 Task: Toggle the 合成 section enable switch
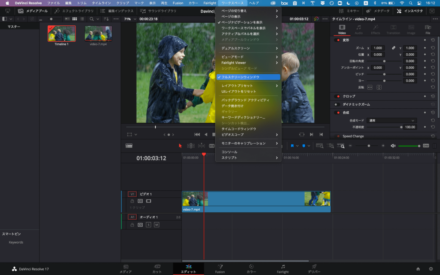point(337,113)
